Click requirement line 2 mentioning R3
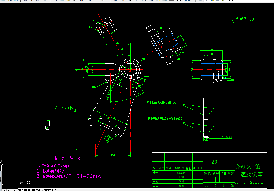Viewport: 274px width, 191px height. coord(51,171)
